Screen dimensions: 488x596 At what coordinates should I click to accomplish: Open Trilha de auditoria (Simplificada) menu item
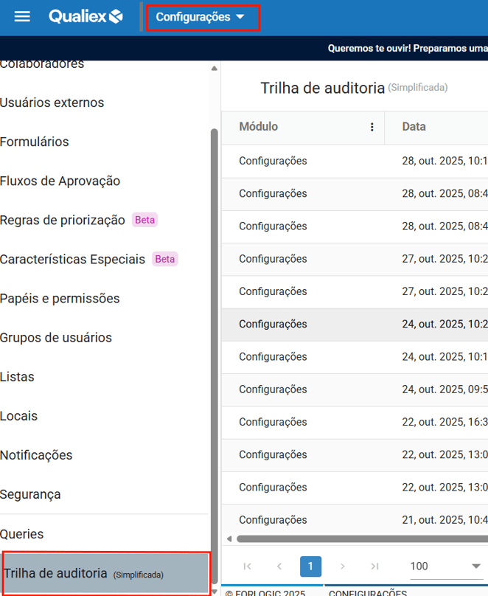(x=105, y=573)
